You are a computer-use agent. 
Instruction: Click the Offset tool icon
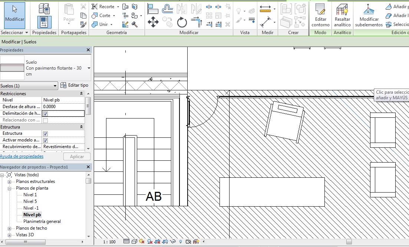[x=168, y=8]
